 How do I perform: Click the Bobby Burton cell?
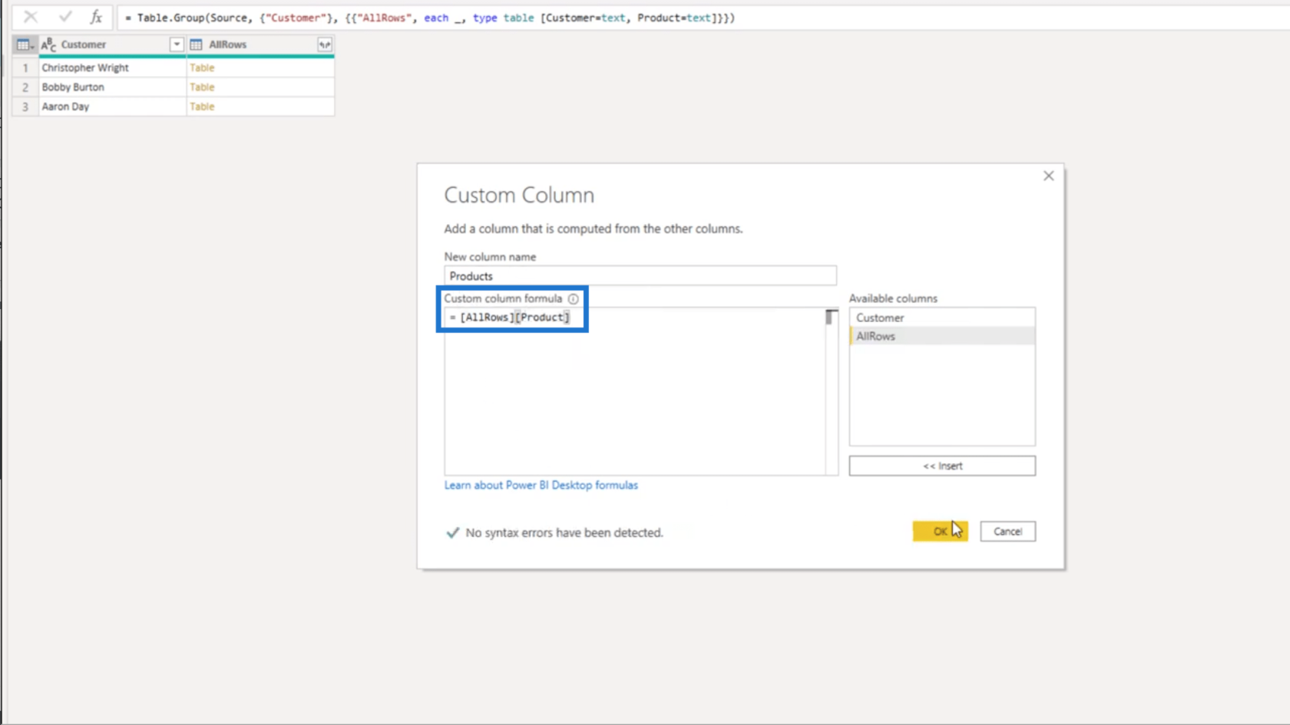(x=112, y=87)
